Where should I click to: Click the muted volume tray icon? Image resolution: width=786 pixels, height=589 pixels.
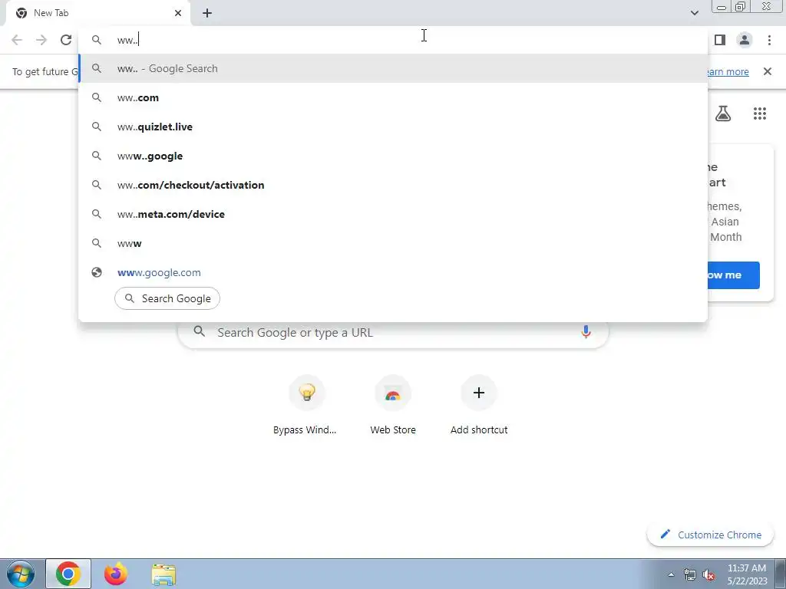pos(708,575)
